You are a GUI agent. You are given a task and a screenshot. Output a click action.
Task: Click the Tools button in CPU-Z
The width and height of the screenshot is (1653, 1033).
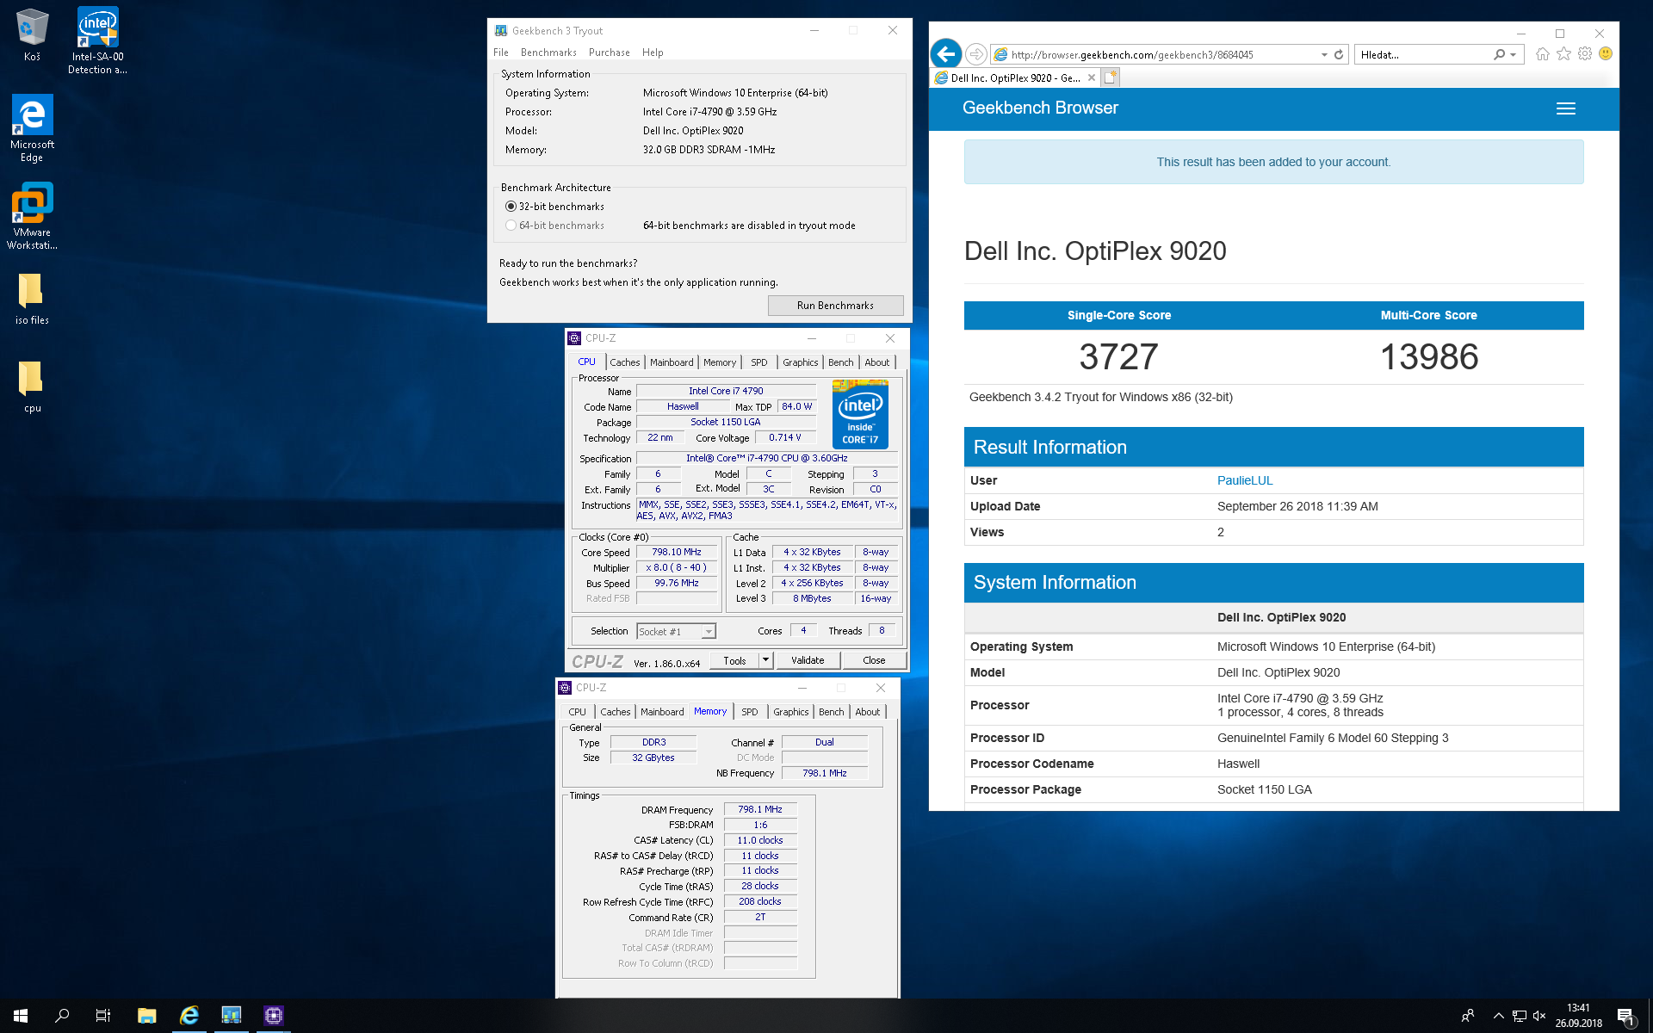point(734,660)
